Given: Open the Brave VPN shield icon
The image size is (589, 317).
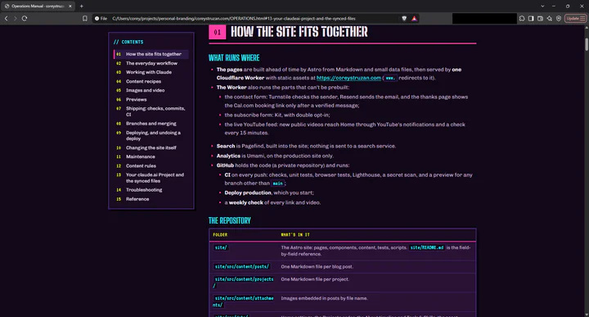Looking at the screenshot, I should 559,18.
